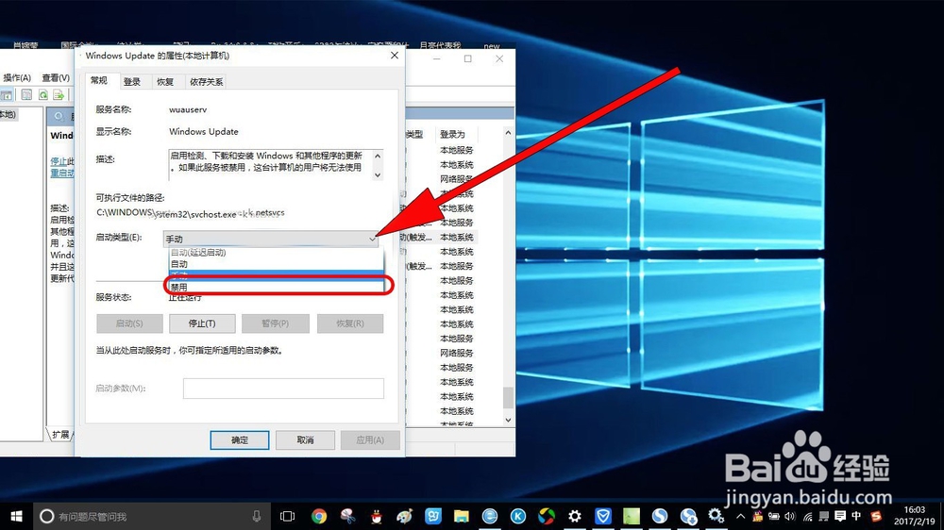Open the green square taskbar app
The height and width of the screenshot is (530, 944).
pyautogui.click(x=631, y=516)
